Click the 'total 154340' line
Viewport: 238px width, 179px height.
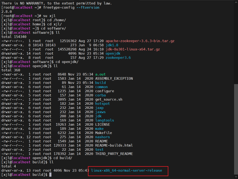pos(14,37)
